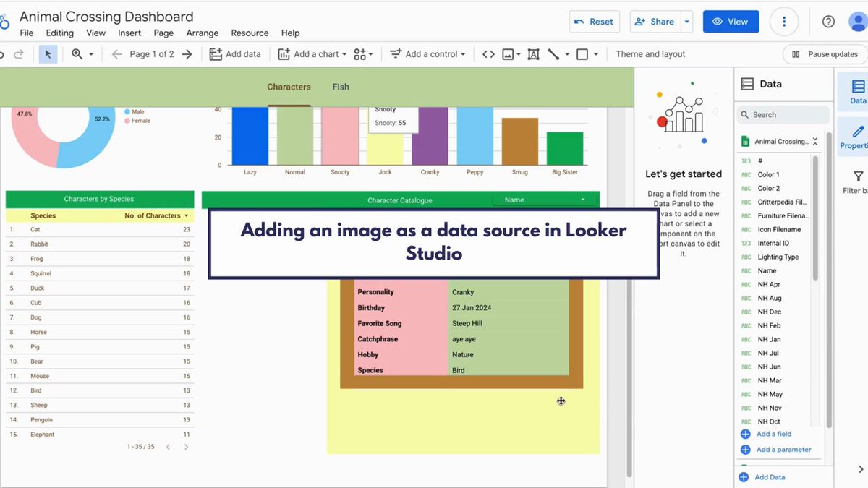Click the purple Cranky bar
This screenshot has height=488, width=868.
430,136
